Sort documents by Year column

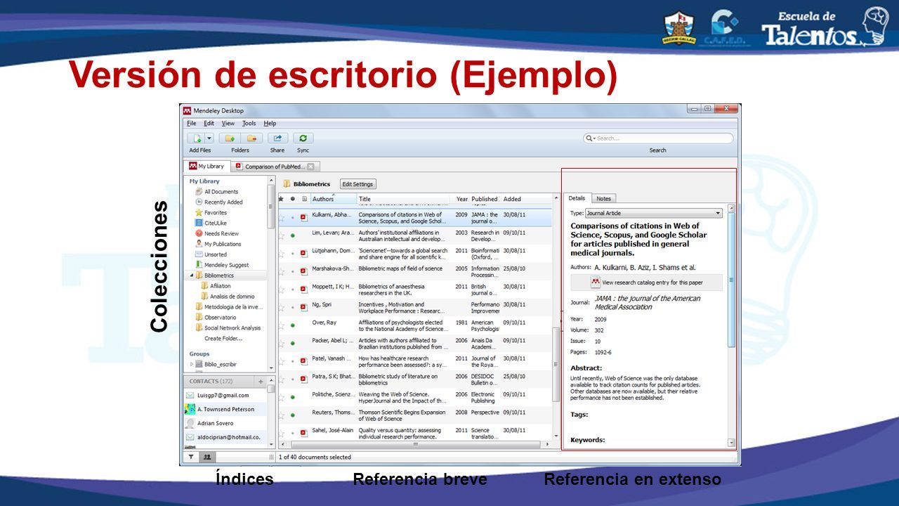point(461,199)
